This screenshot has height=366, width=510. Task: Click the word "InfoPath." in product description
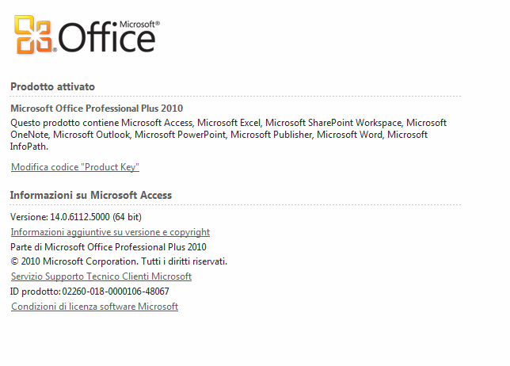point(29,147)
